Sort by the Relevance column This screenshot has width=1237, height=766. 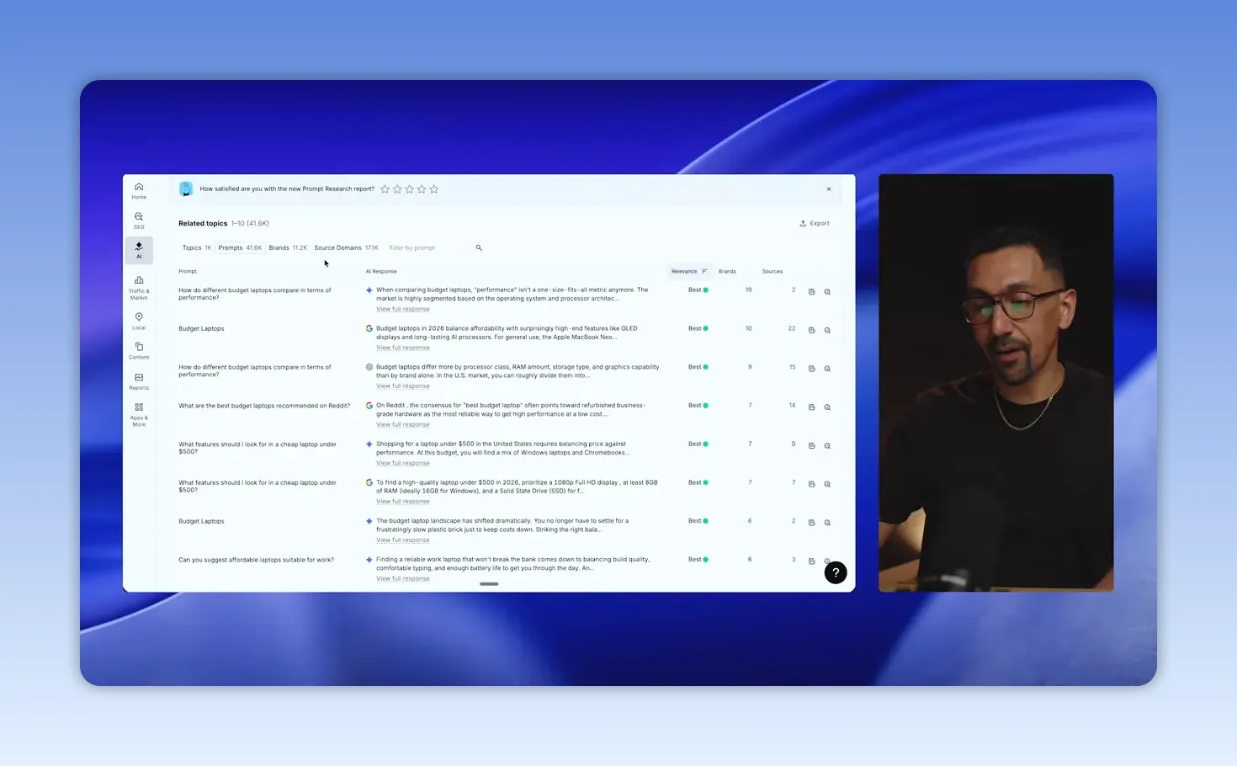tap(689, 271)
